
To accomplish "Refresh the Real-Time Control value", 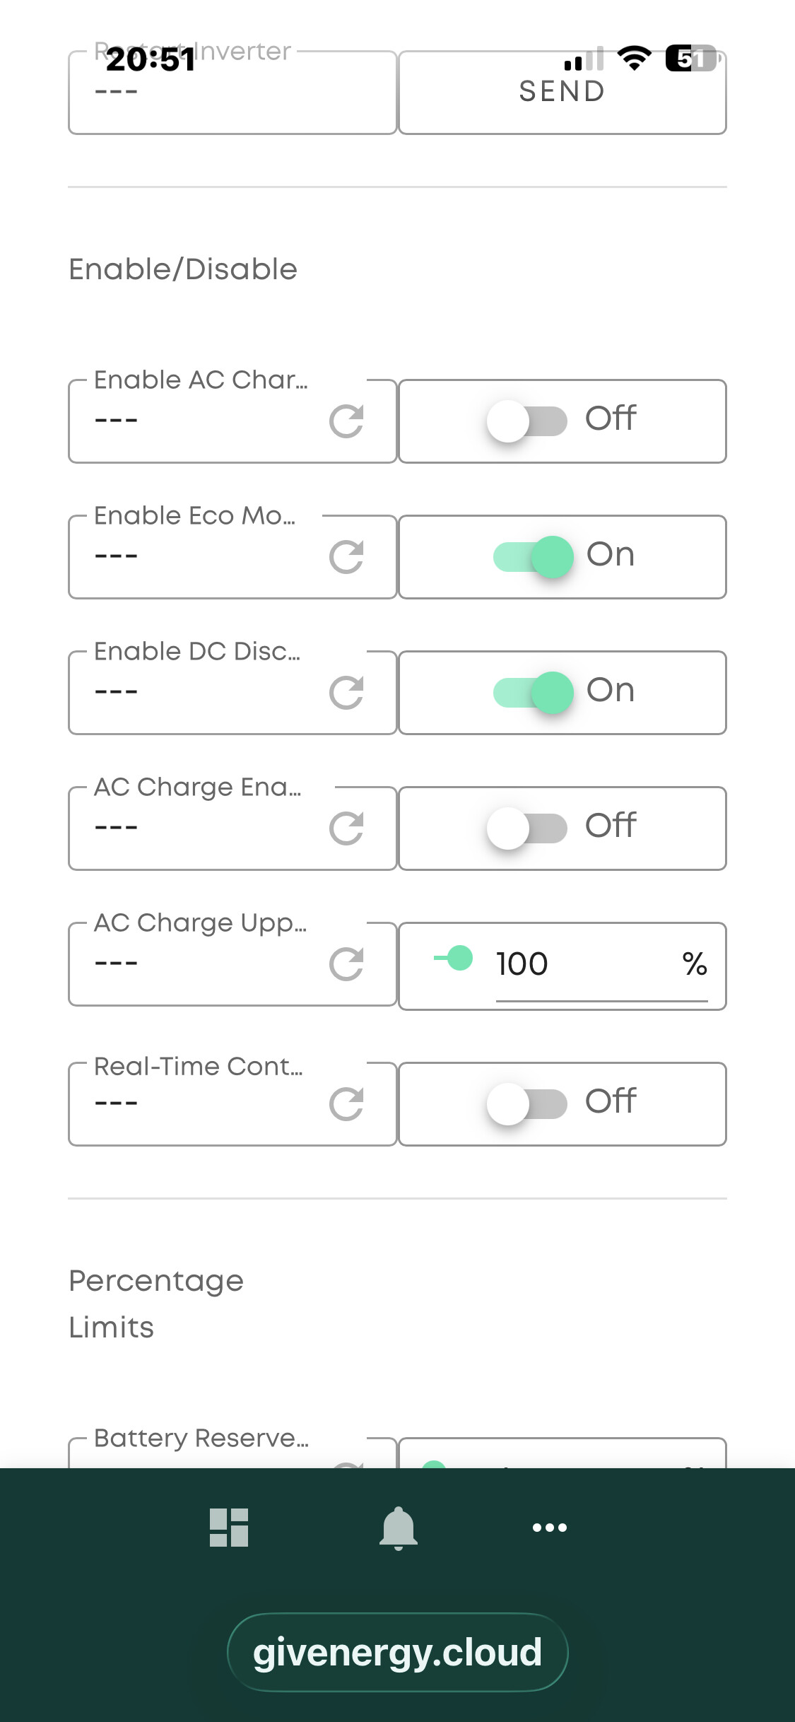I will [x=346, y=1104].
